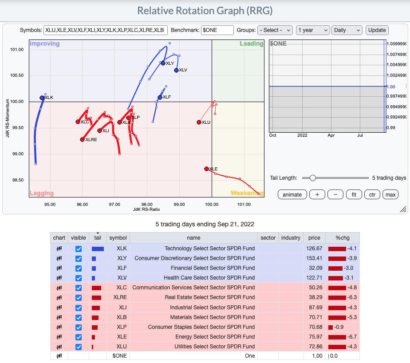Viewport: 410px width, 363px height.
Task: Open chart icon for XLC row
Action: tap(59, 288)
